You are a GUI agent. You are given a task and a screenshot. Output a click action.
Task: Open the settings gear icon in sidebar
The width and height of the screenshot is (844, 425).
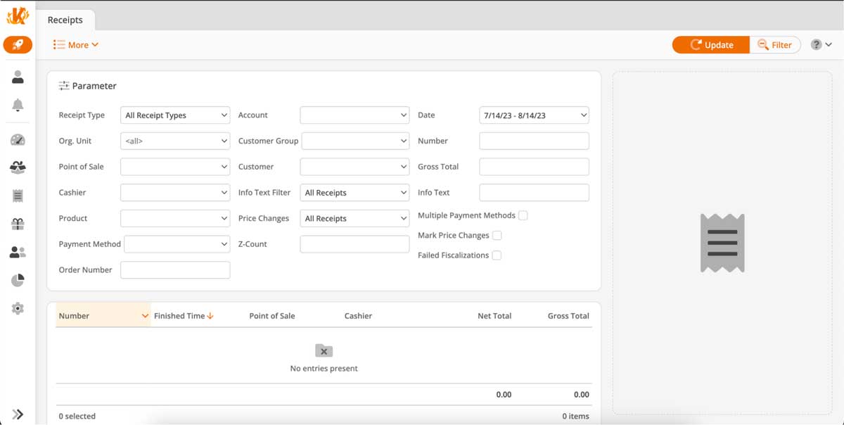[18, 308]
